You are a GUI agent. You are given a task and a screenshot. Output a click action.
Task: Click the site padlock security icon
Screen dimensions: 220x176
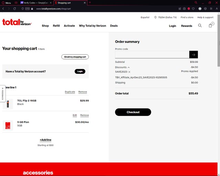click(32, 9)
